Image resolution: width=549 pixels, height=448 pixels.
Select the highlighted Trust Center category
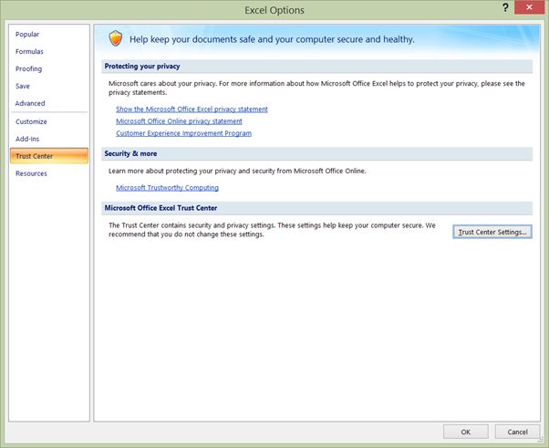(x=49, y=156)
